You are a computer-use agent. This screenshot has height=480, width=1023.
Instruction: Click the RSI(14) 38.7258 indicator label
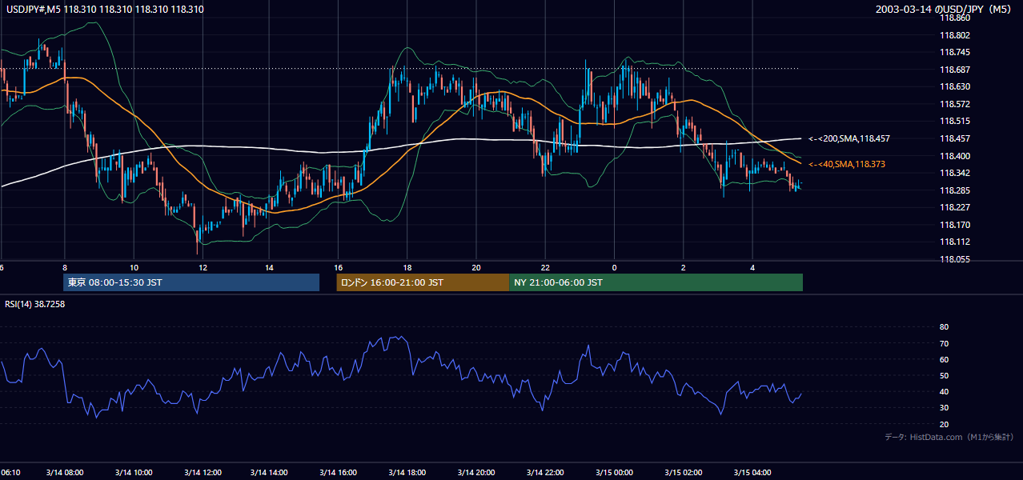[x=35, y=305]
